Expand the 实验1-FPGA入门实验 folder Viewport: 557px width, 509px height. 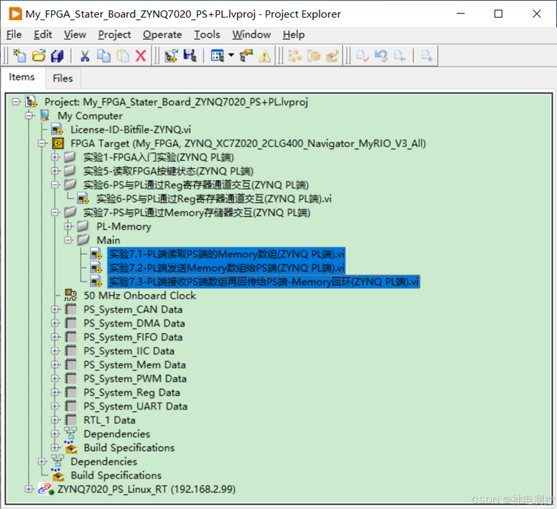click(x=55, y=157)
